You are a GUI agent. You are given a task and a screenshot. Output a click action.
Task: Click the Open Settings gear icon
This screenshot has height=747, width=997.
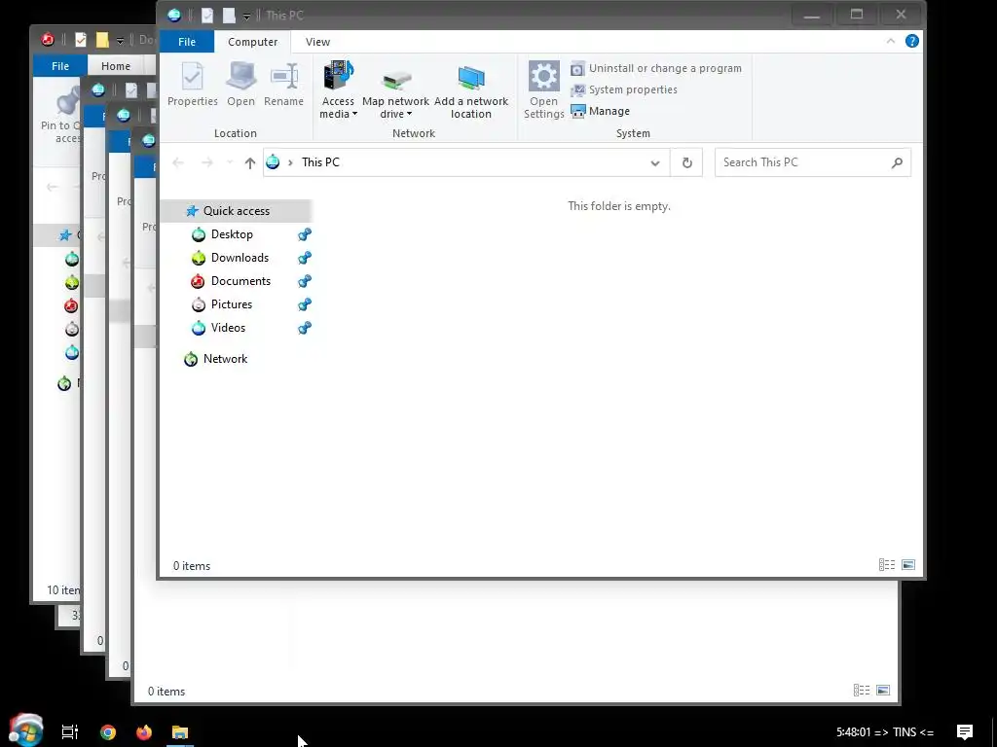[x=543, y=76]
